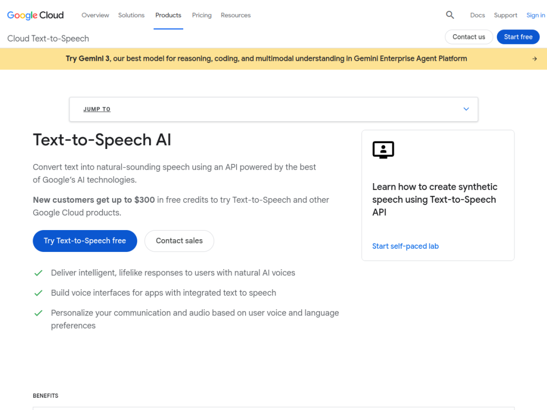Image resolution: width=547 pixels, height=410 pixels.
Task: Click Sign in
Action: (535, 15)
